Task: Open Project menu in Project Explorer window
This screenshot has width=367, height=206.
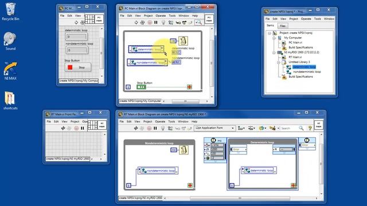Action: (294, 19)
